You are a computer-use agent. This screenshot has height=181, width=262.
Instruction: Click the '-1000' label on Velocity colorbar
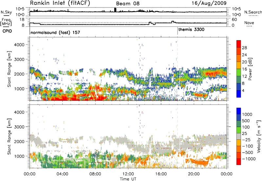click(249, 159)
